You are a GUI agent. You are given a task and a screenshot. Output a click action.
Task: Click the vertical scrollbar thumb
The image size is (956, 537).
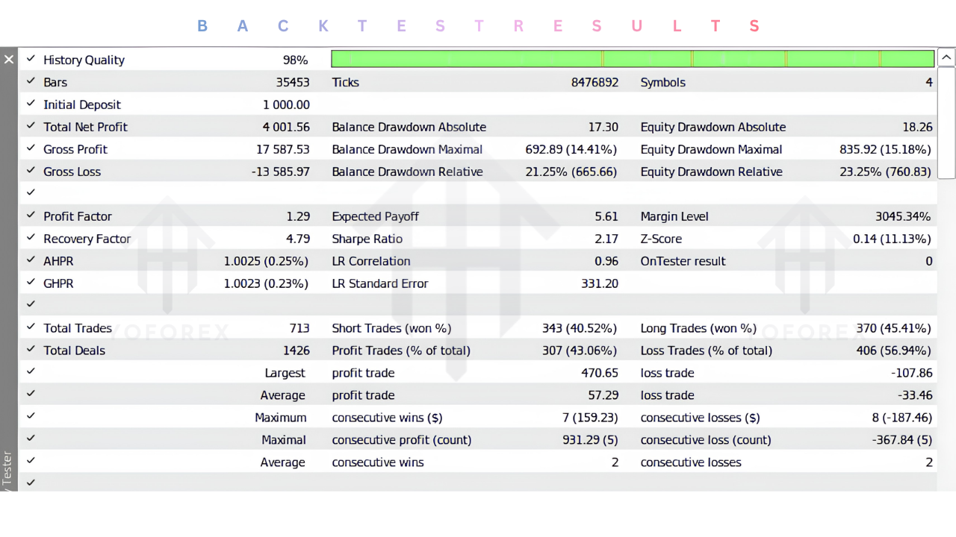coord(946,123)
